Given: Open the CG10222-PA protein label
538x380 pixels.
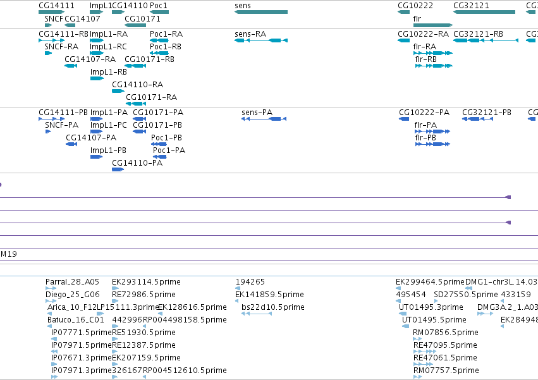Looking at the screenshot, I should [x=424, y=113].
